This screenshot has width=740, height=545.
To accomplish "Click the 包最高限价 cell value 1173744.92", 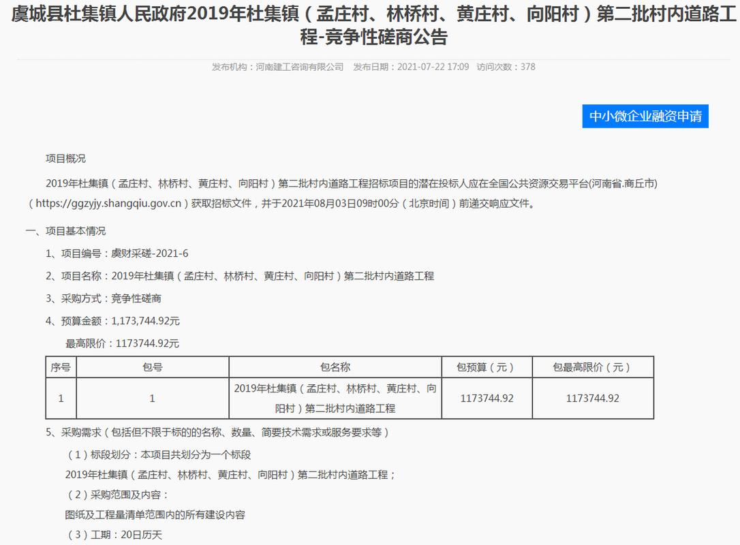I will pyautogui.click(x=593, y=399).
